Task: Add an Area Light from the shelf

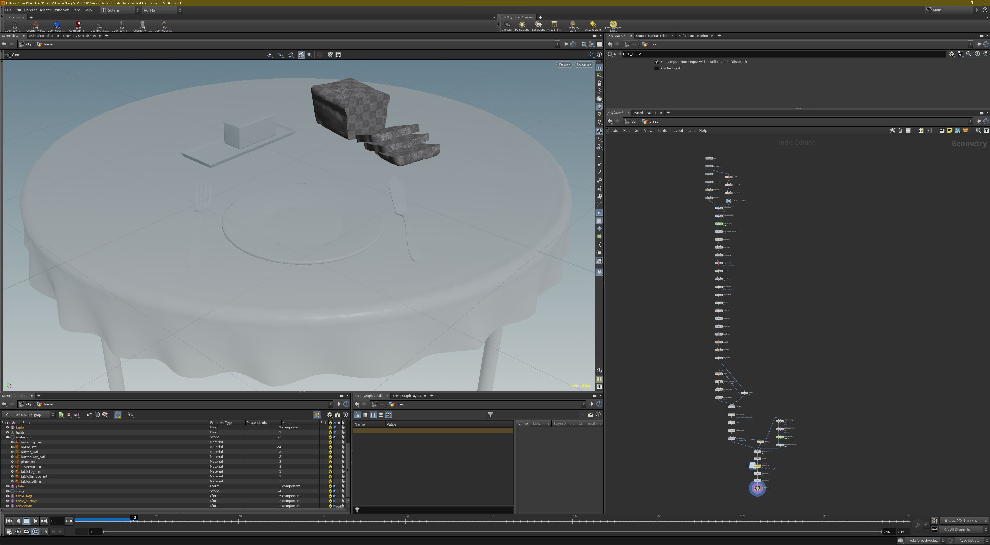Action: [x=554, y=26]
